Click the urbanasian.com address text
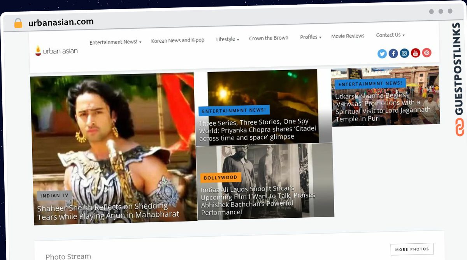Screen dimensions: 467x260 click(61, 23)
